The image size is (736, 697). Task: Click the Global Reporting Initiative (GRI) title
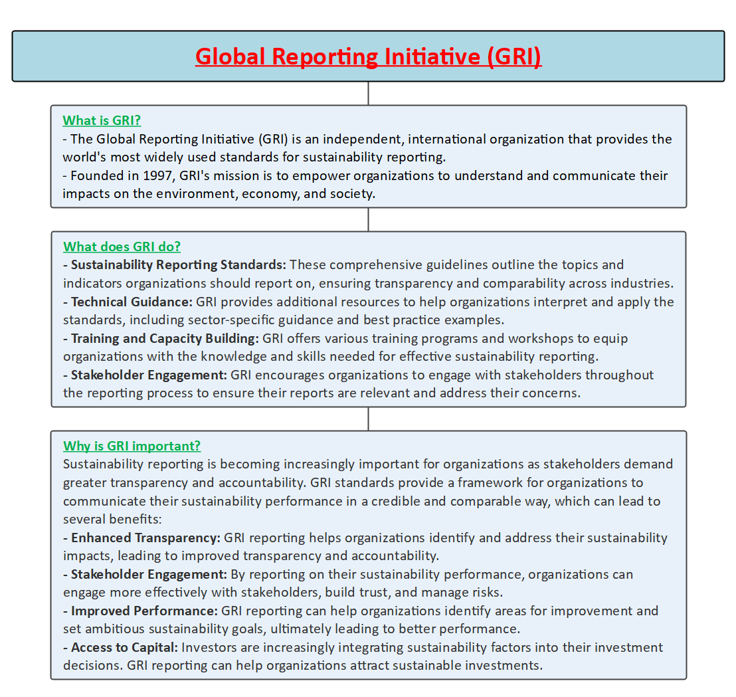(368, 56)
